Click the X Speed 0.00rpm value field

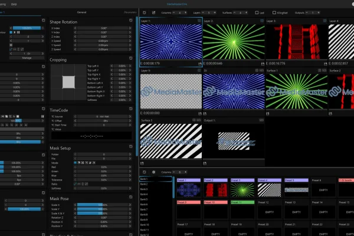(103, 41)
